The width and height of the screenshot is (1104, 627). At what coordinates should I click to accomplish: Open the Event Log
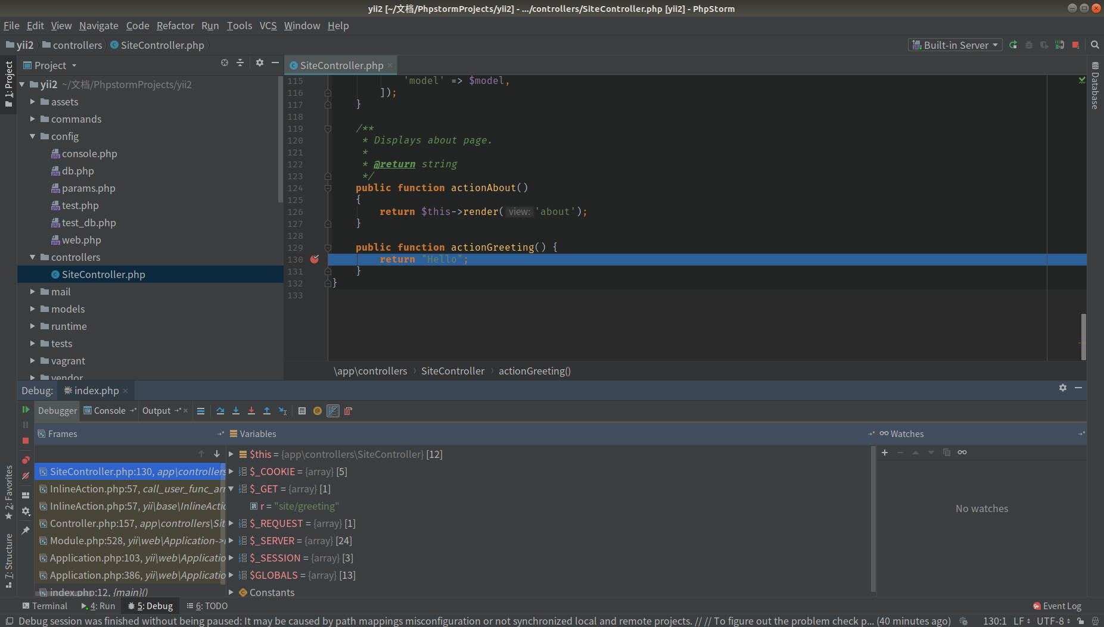coord(1058,606)
